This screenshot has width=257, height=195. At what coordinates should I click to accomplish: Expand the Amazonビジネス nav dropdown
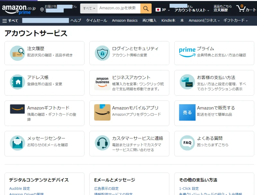[219, 21]
